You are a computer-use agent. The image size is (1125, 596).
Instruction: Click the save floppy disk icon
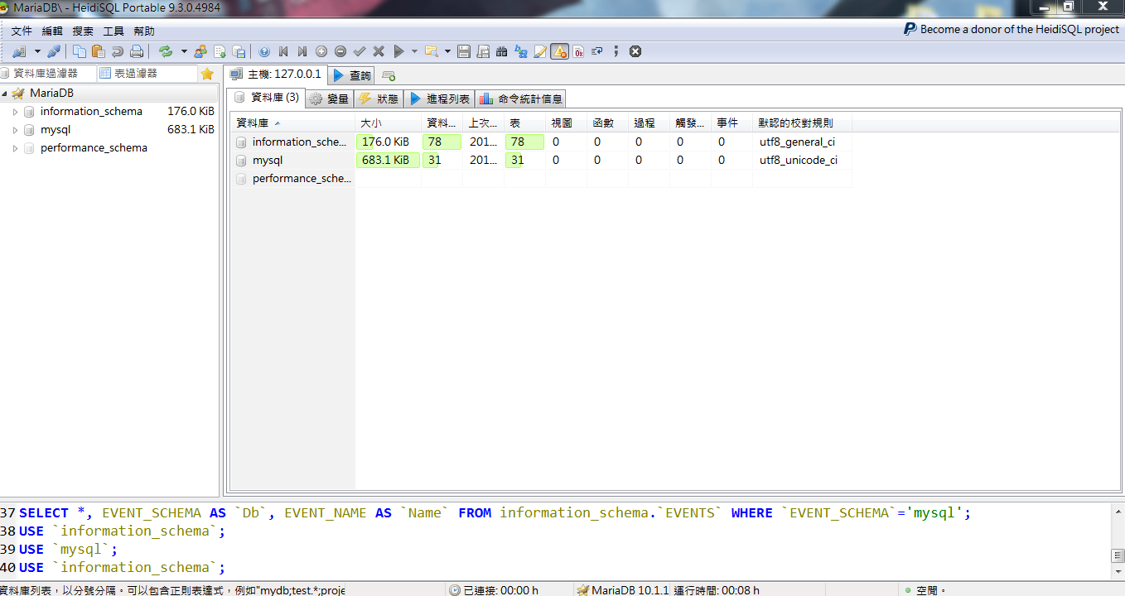pos(464,51)
